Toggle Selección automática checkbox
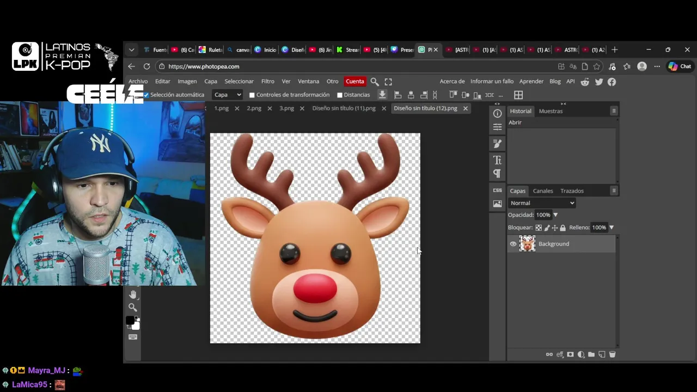The width and height of the screenshot is (697, 392). pos(146,95)
